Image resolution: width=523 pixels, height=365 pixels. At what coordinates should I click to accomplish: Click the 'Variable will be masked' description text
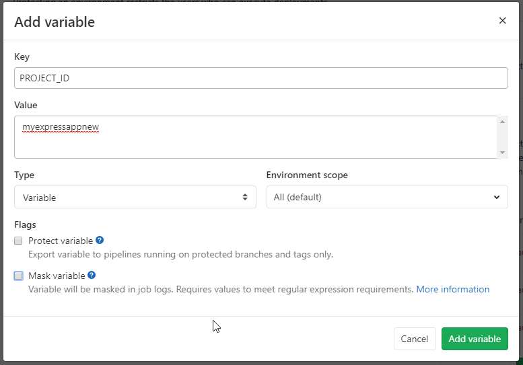click(x=221, y=289)
